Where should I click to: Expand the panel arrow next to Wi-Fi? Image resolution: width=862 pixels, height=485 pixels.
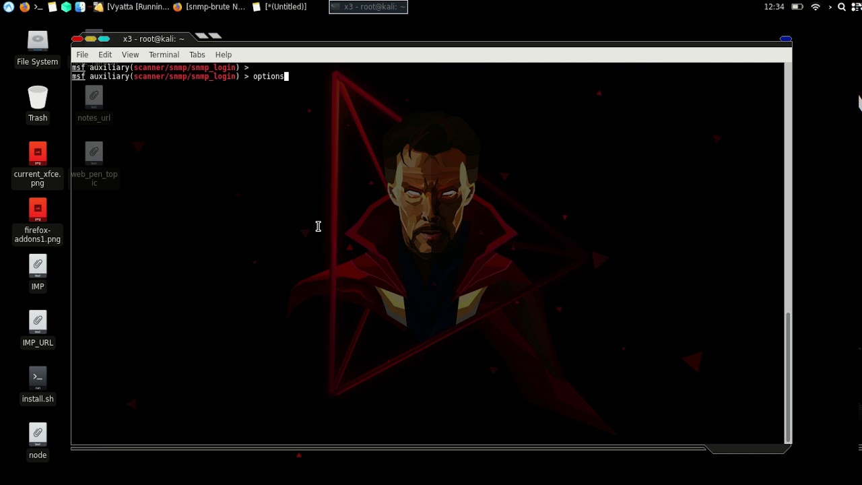coord(830,7)
